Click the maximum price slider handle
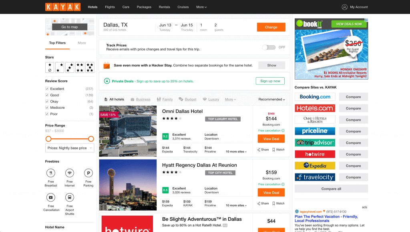This screenshot has height=232, width=410. (x=91, y=139)
